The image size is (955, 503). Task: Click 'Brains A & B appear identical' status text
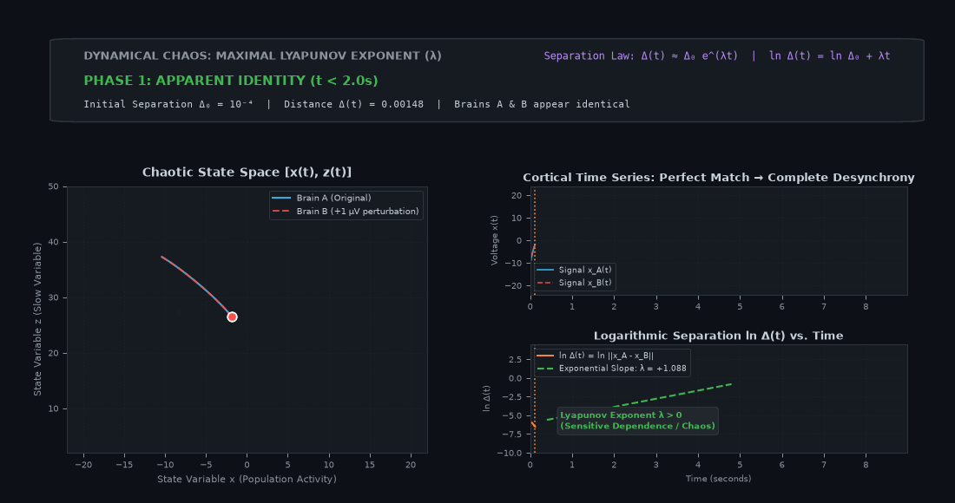[x=542, y=104]
